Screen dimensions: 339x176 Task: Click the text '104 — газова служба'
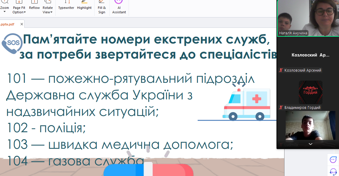[75, 161]
